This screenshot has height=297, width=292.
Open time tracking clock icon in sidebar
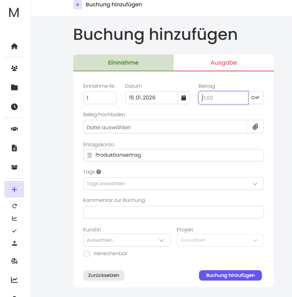[14, 107]
